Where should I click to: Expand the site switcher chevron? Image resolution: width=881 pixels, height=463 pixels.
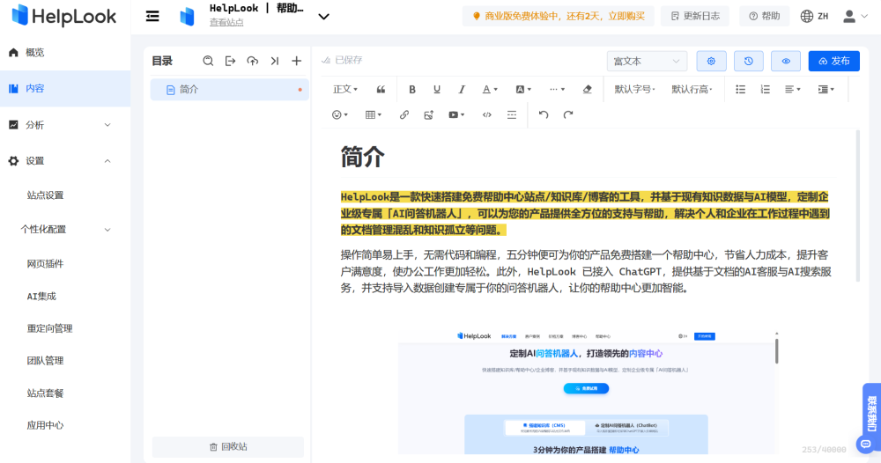coord(323,16)
